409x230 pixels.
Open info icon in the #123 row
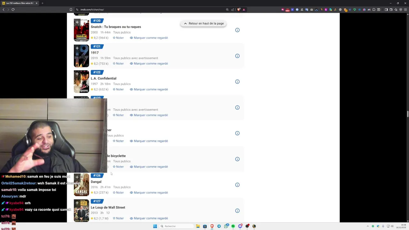[x=237, y=108]
